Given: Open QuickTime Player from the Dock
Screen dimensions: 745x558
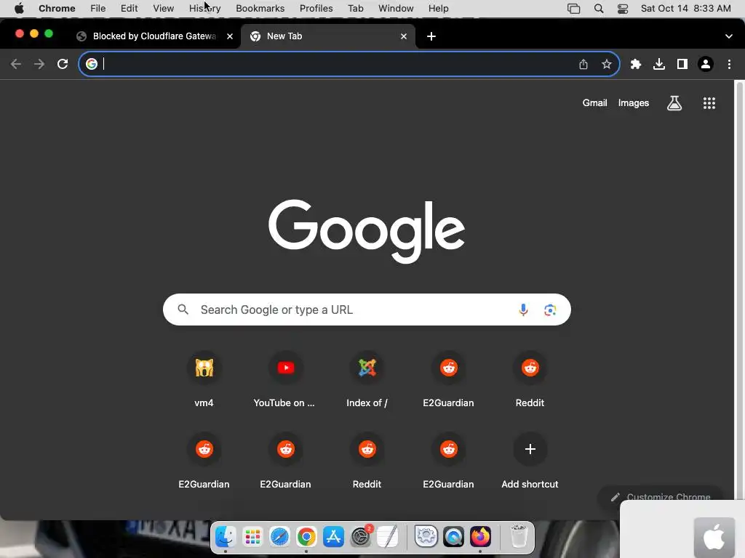Looking at the screenshot, I should (x=453, y=537).
